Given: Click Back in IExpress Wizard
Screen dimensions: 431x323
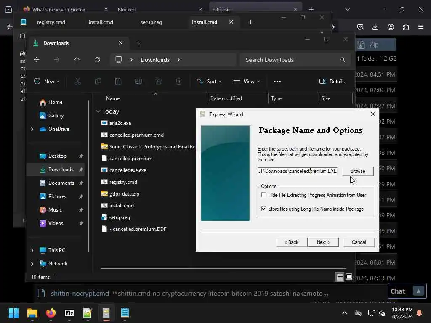Looking at the screenshot, I should [291, 242].
